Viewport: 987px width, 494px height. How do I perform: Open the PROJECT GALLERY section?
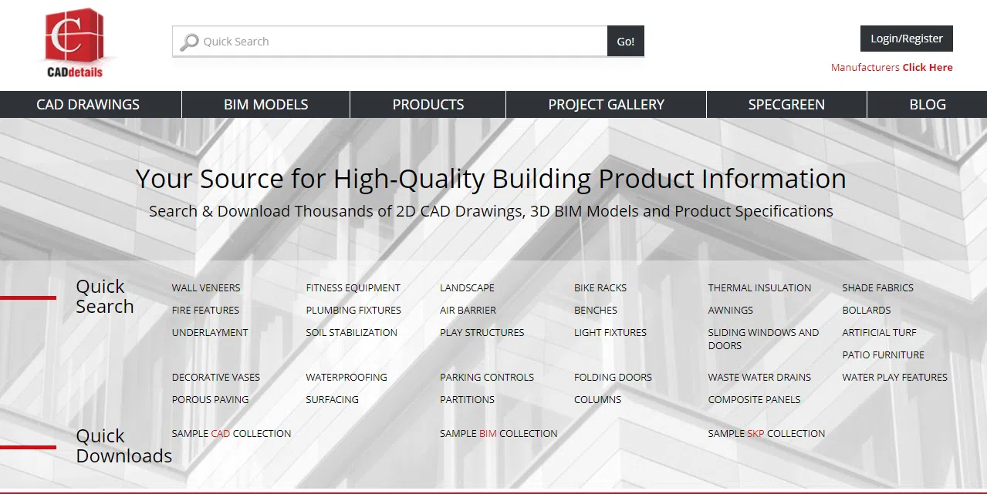pyautogui.click(x=605, y=104)
